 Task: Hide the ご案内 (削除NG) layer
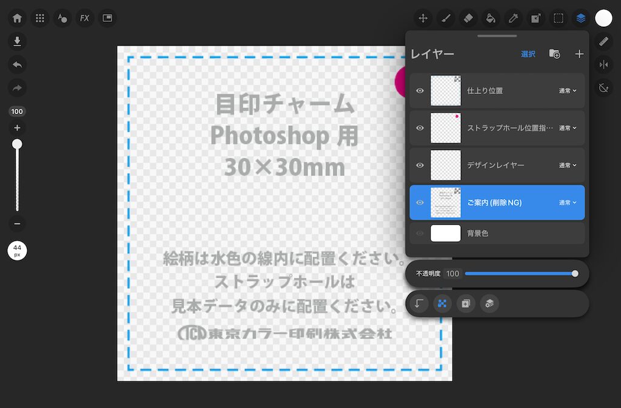pos(420,203)
